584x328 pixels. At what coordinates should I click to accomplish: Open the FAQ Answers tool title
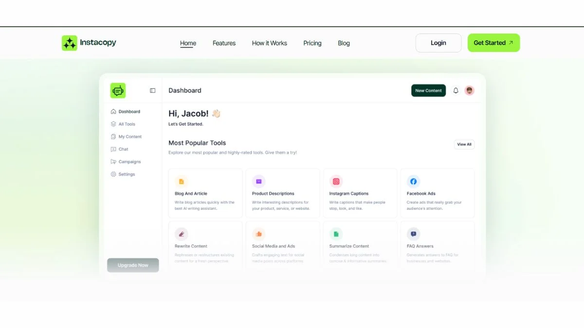420,246
